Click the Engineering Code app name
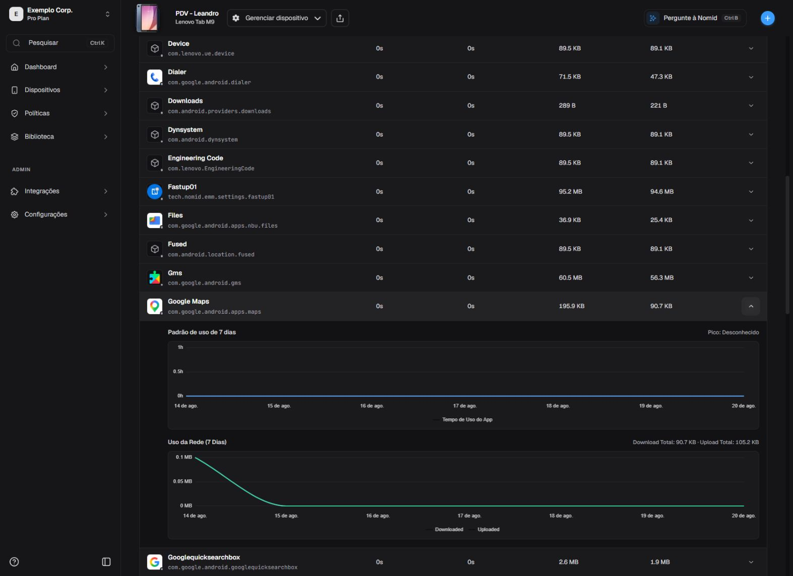 click(x=196, y=158)
